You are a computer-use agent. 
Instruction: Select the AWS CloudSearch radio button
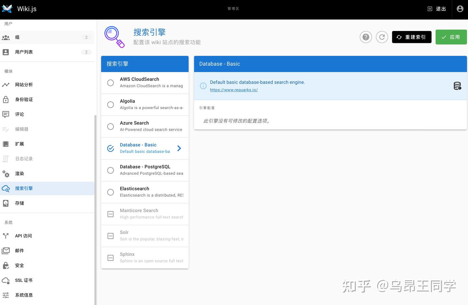click(110, 83)
